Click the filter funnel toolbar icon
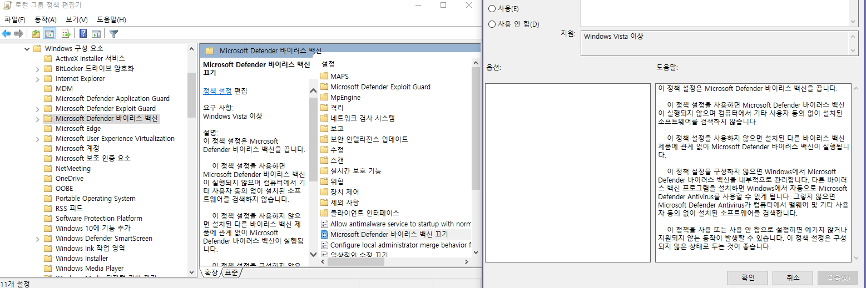This screenshot has width=866, height=288. [x=113, y=33]
